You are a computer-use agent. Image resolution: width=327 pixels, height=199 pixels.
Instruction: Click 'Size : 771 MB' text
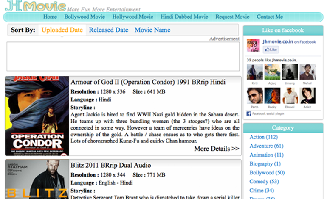pyautogui.click(x=149, y=175)
